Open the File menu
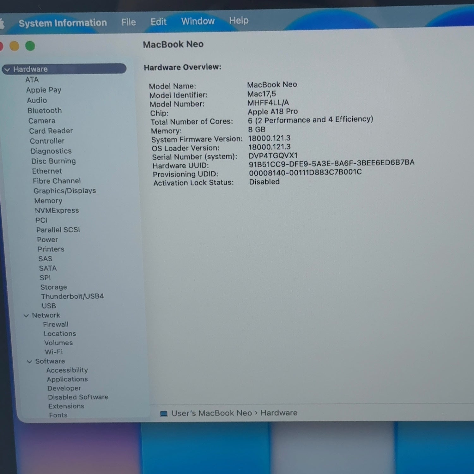The width and height of the screenshot is (474, 474). 129,22
